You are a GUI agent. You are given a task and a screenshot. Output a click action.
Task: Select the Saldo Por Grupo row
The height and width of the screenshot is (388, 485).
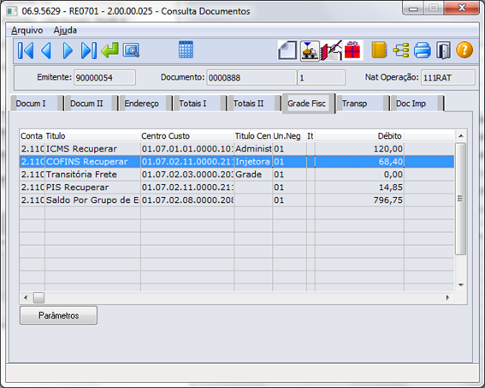point(237,200)
